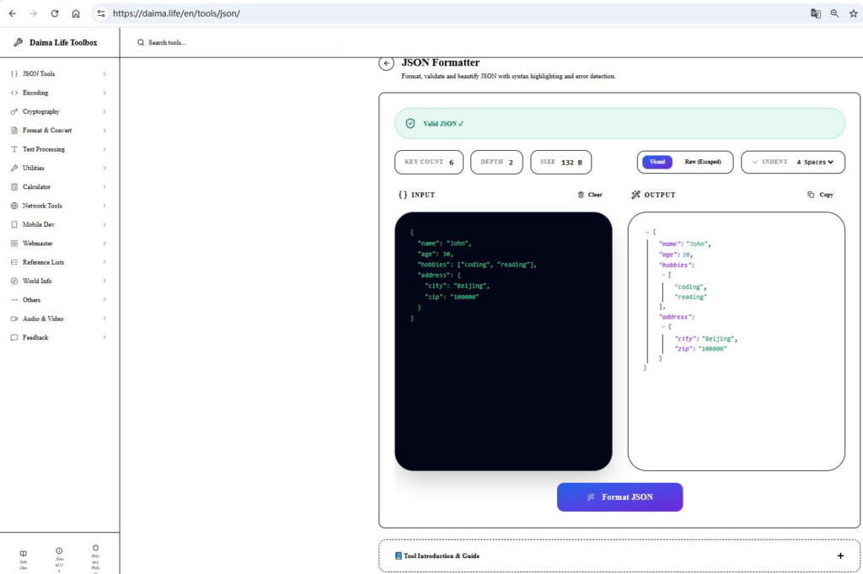863x574 pixels.
Task: Click the Network Tools globe icon
Action: [x=14, y=206]
